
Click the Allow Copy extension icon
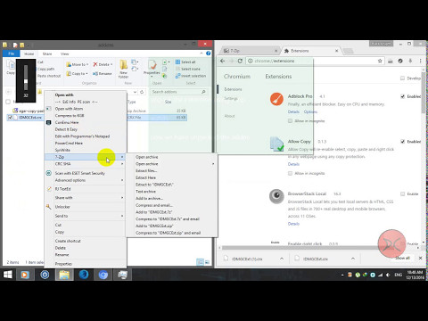(276, 144)
